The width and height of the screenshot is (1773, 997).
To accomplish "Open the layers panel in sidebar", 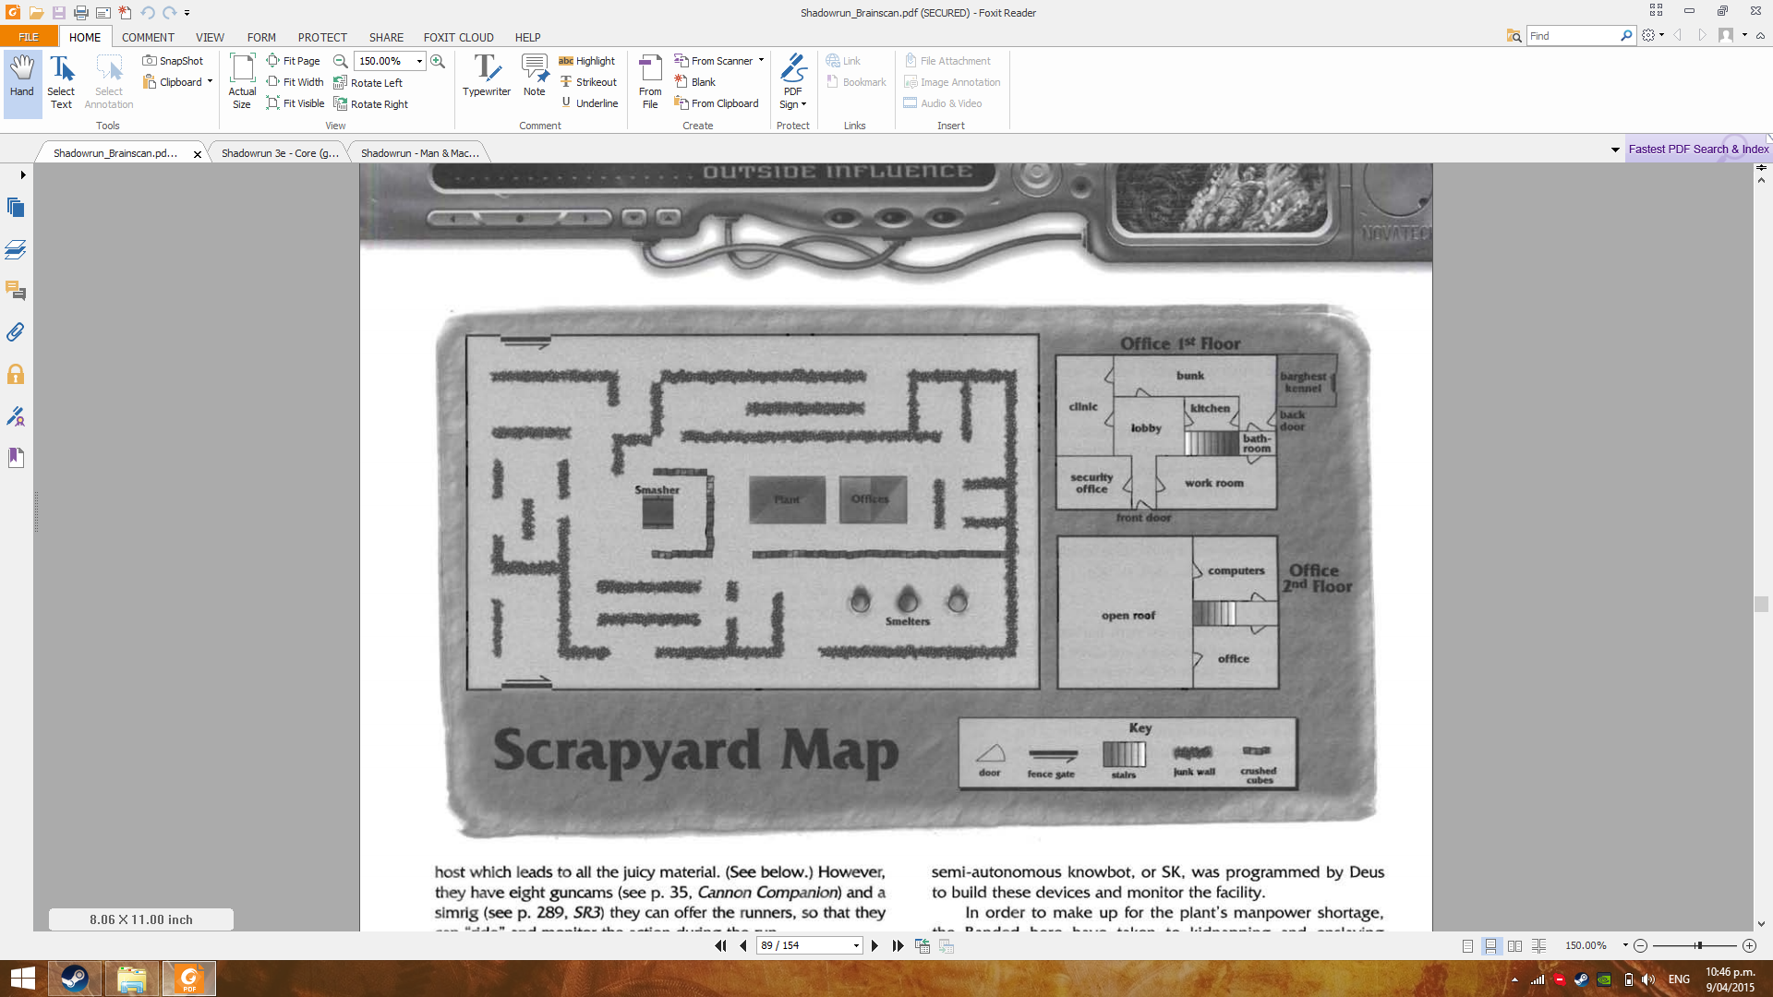I will (x=16, y=249).
